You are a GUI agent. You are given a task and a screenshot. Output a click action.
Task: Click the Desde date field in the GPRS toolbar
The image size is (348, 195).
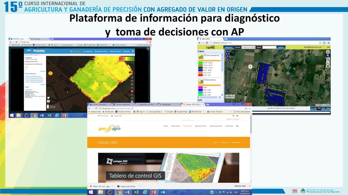click(248, 47)
